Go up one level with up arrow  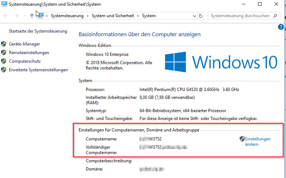[x=32, y=16]
